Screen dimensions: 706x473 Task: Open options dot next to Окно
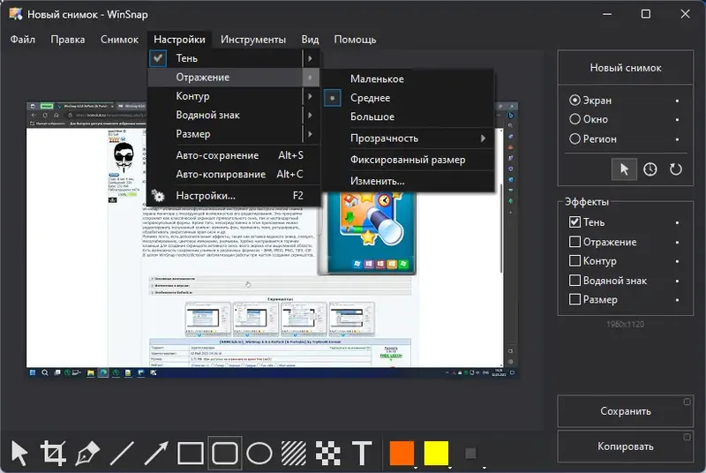coord(677,120)
